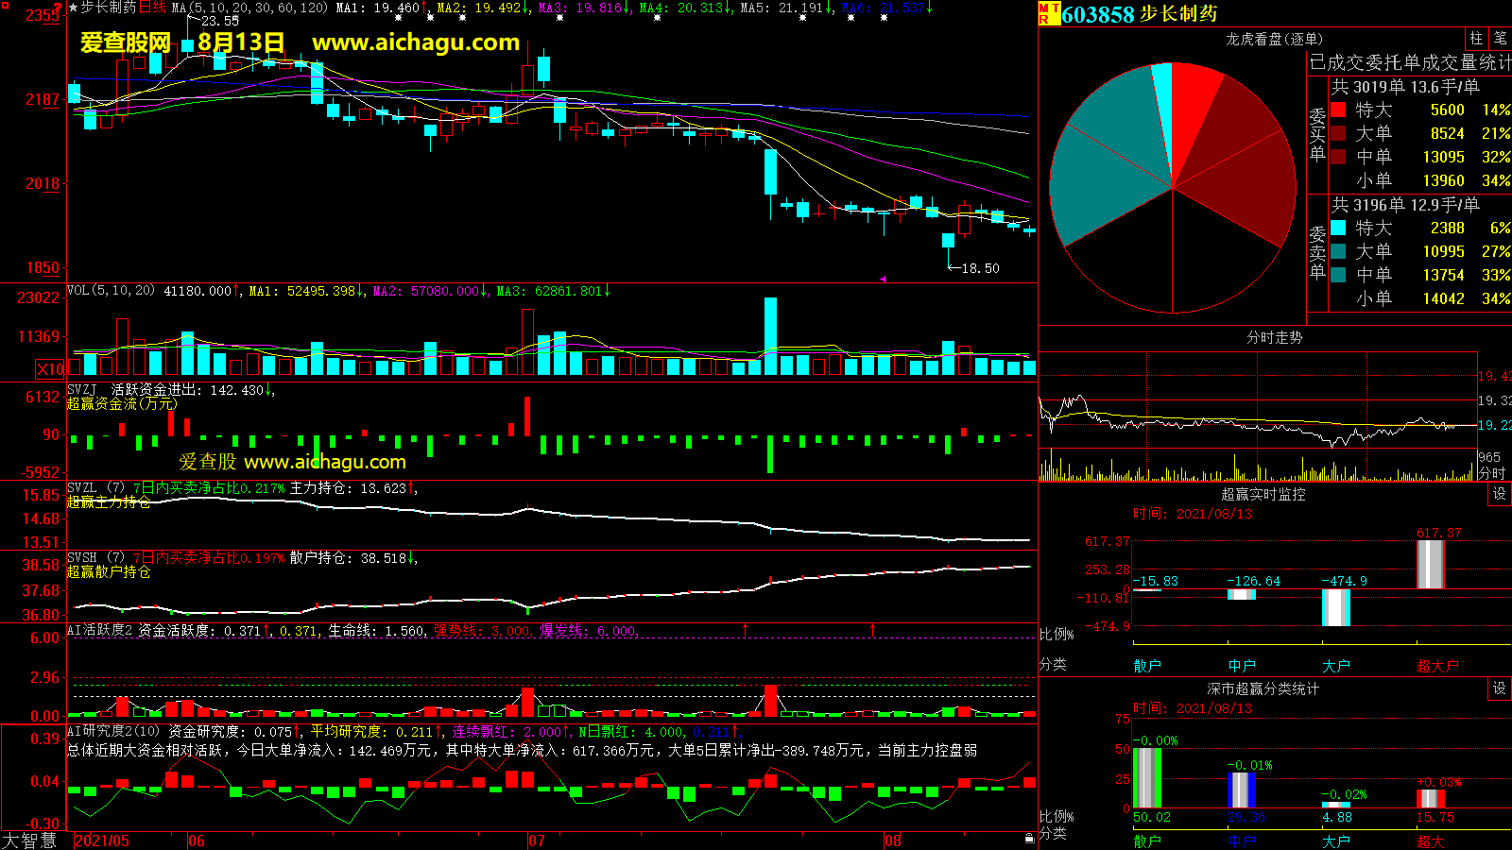Click the star icon before 步长制药 chart title
Image resolution: width=1512 pixels, height=850 pixels.
click(73, 8)
